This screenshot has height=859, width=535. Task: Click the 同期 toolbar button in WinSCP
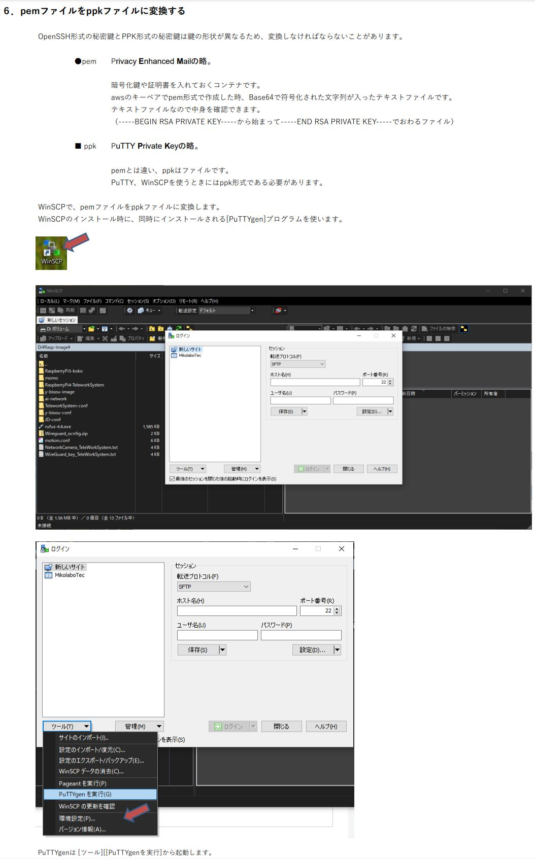click(66, 311)
